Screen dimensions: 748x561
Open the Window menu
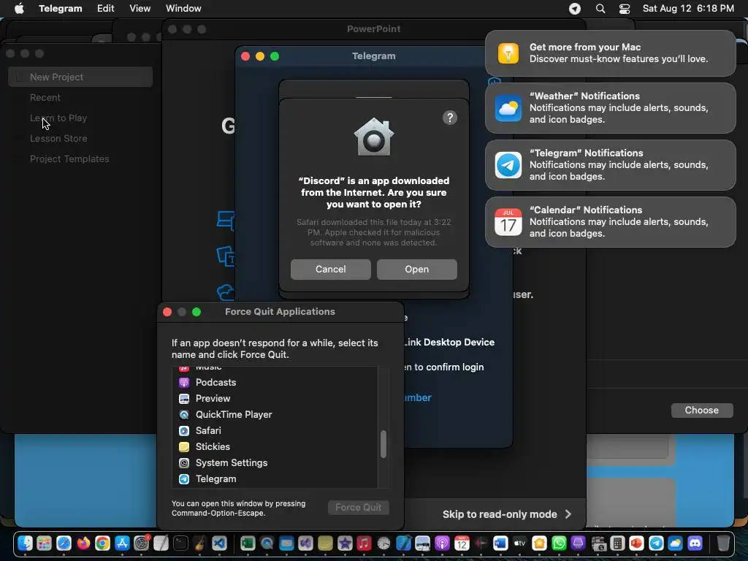pos(183,8)
